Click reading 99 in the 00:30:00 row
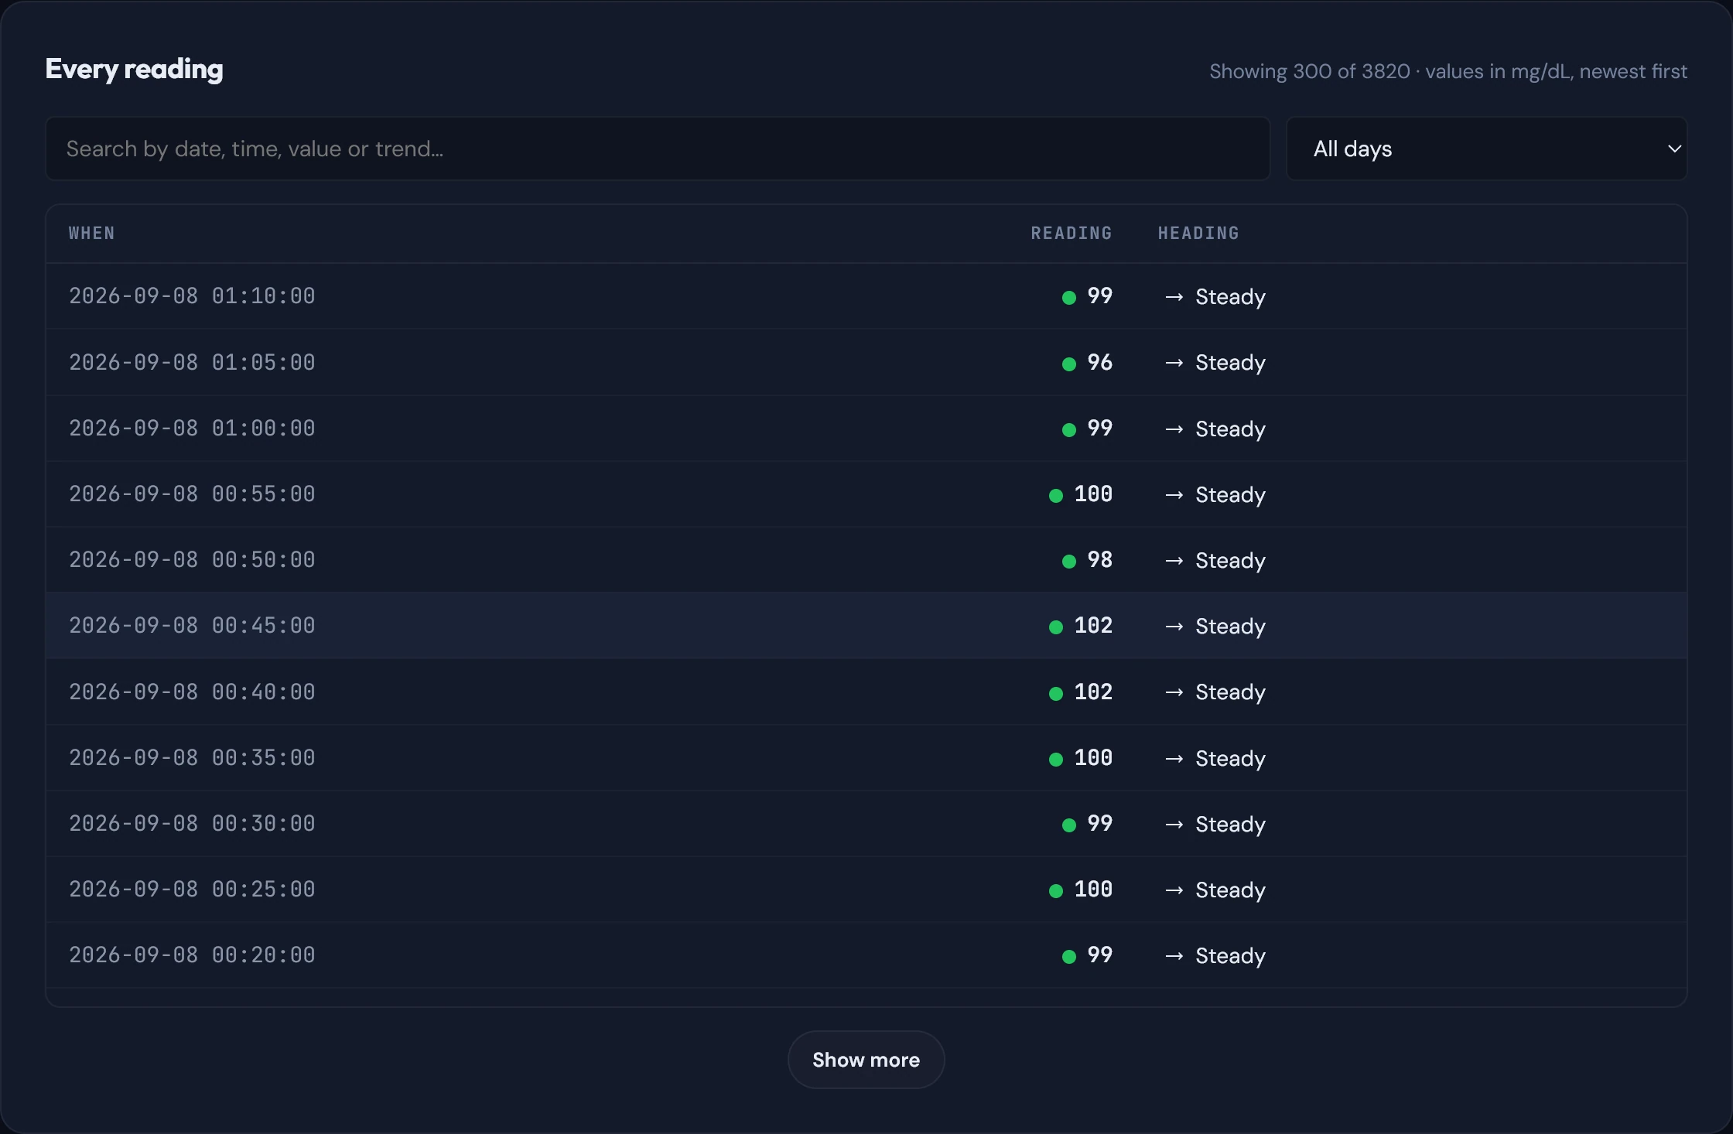Screen dimensions: 1733x1134 click(1099, 824)
